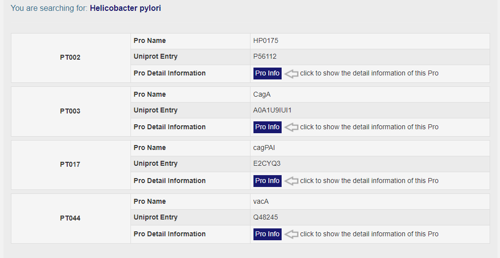Viewport: 500px width, 258px height.
Task: Click the arrow icon in the PT017 row
Action: pyautogui.click(x=292, y=181)
